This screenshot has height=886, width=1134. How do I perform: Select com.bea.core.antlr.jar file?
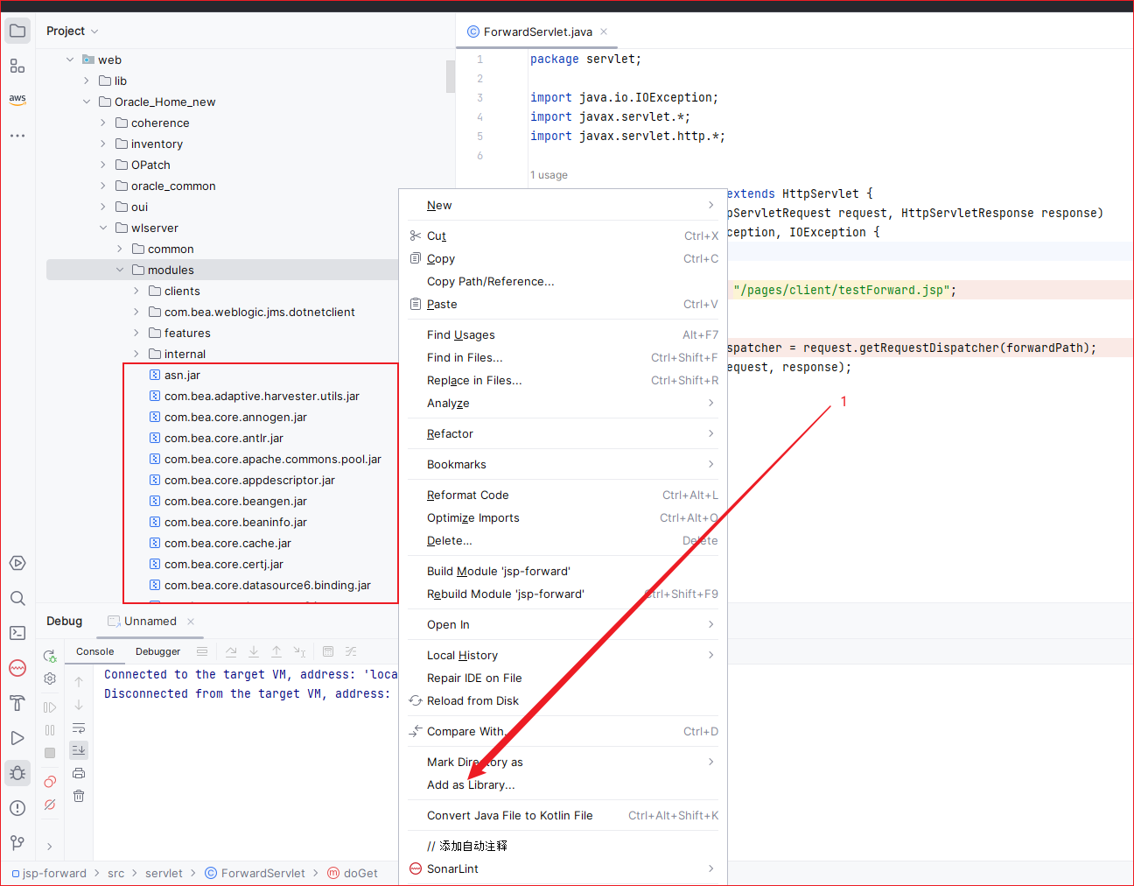(224, 438)
